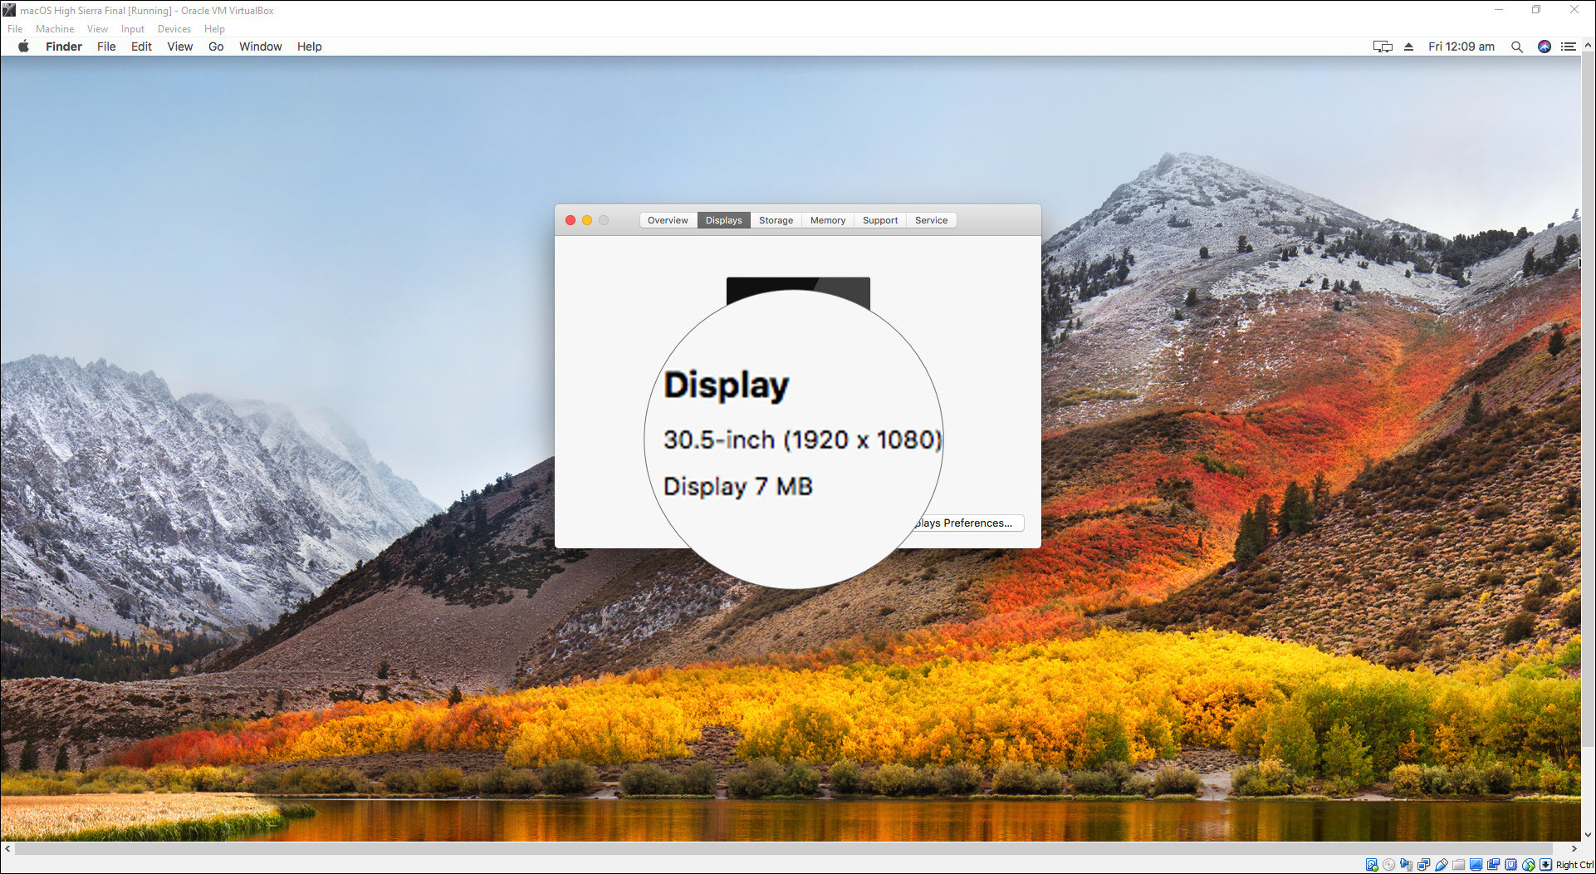
Task: Click VirtualBox recording status icon
Action: [1493, 865]
